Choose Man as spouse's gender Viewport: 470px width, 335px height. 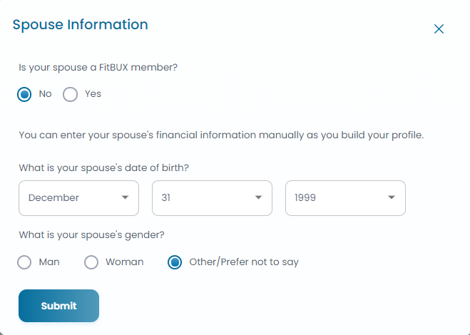[x=24, y=262]
